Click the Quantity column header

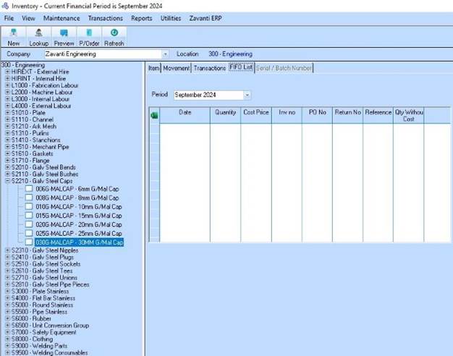[226, 113]
